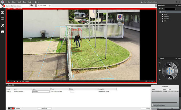Toggle the eye view-options icon
Viewport: 181px width, 110px height.
point(31,5)
